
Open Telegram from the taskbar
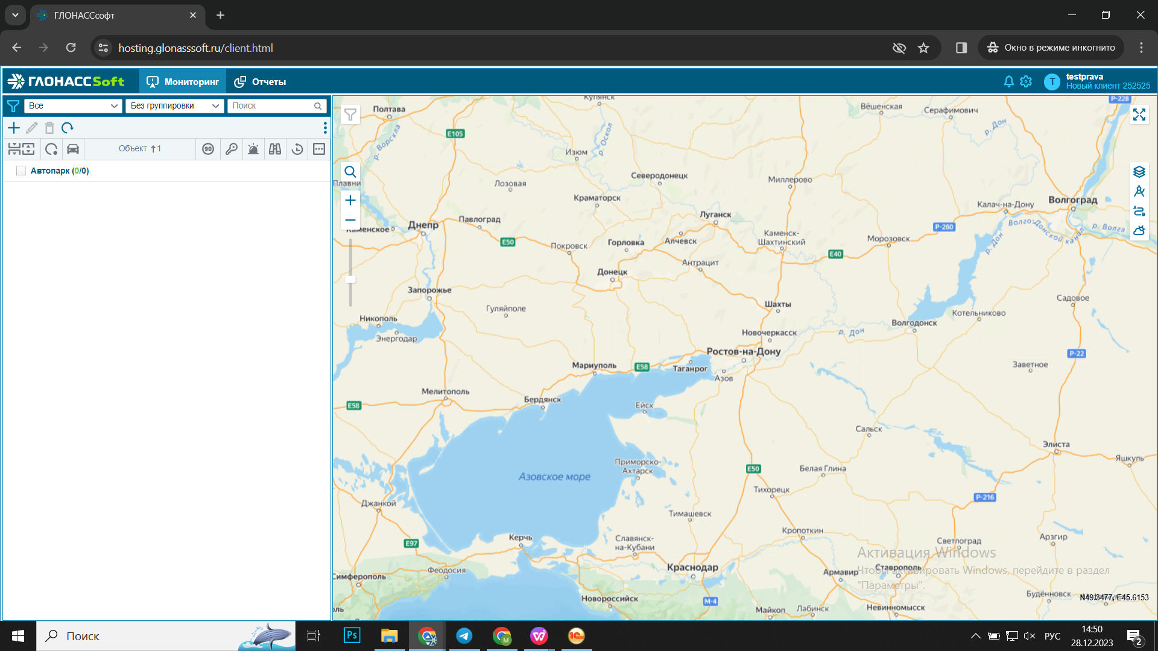464,635
